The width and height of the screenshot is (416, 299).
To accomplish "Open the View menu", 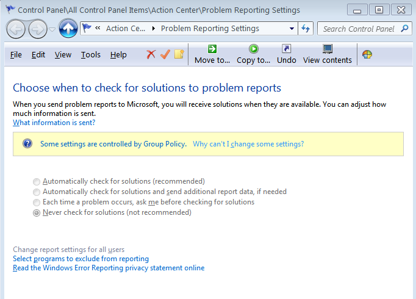I will coord(63,55).
